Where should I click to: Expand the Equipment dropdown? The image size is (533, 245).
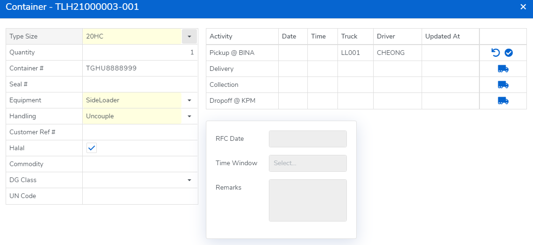189,100
